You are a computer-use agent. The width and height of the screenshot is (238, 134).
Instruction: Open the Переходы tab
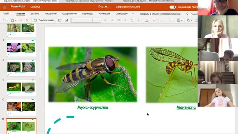click(88, 14)
